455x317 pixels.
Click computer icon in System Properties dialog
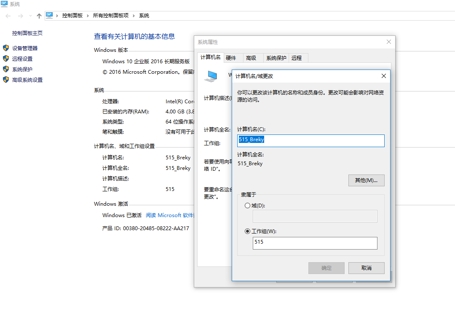[x=211, y=76]
